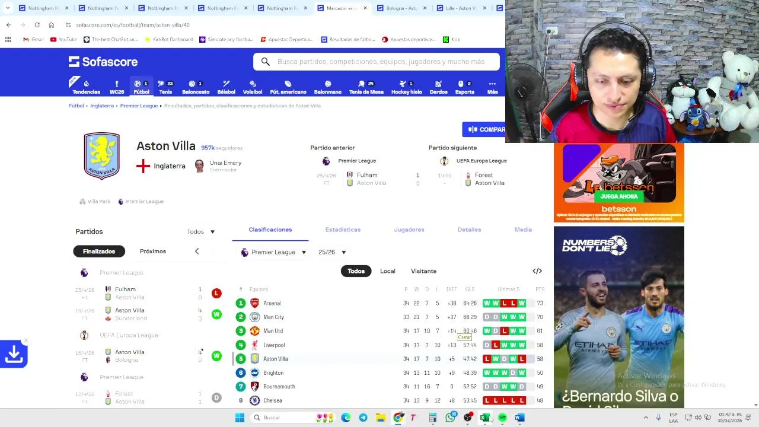The image size is (759, 427).
Task: Open the Villa Park stadium link
Action: click(95, 202)
